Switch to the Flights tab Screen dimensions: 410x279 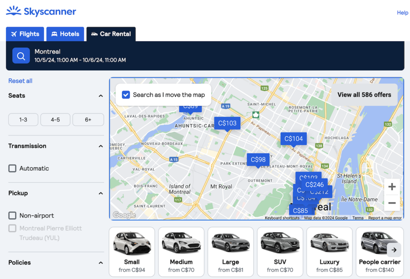point(25,34)
